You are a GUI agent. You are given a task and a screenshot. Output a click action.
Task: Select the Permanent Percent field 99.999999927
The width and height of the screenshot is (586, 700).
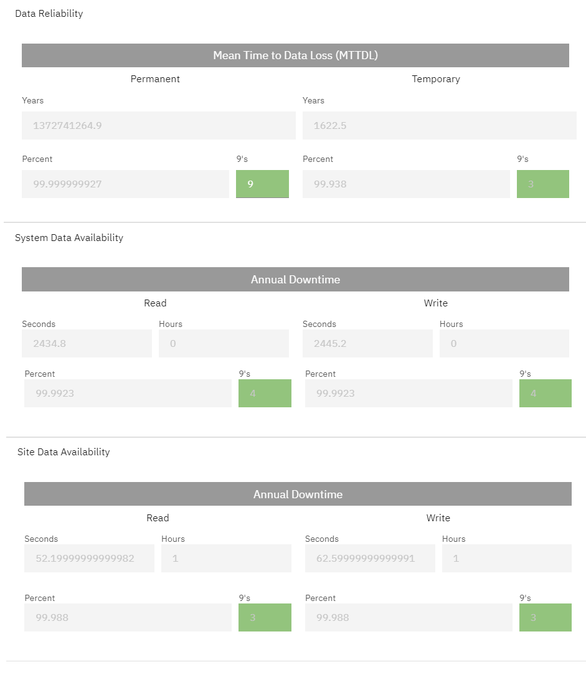[125, 184]
